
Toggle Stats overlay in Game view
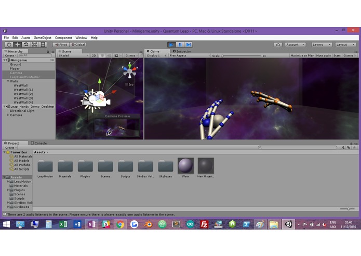coord(337,55)
